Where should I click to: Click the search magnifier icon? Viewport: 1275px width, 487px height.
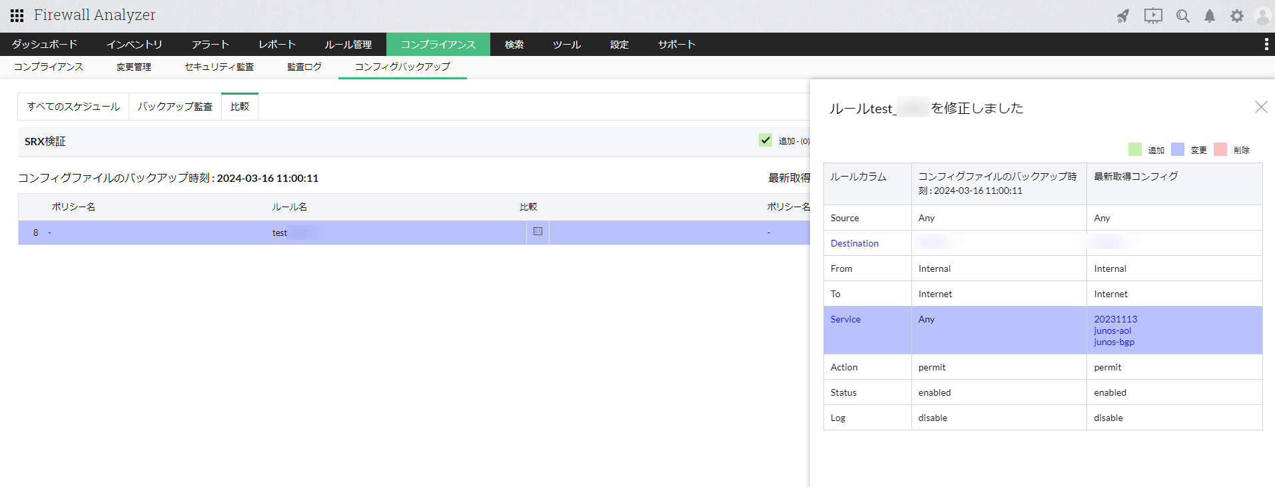1182,16
